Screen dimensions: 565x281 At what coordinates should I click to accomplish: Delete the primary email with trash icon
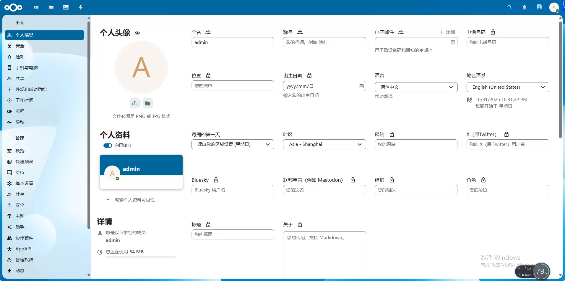(x=452, y=42)
